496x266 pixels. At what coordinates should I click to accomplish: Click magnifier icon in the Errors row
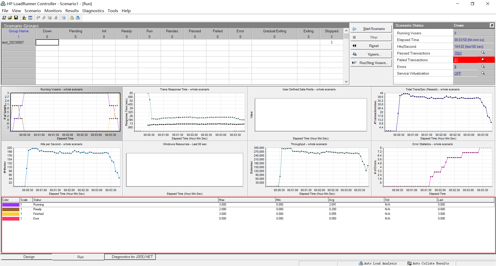click(x=483, y=66)
